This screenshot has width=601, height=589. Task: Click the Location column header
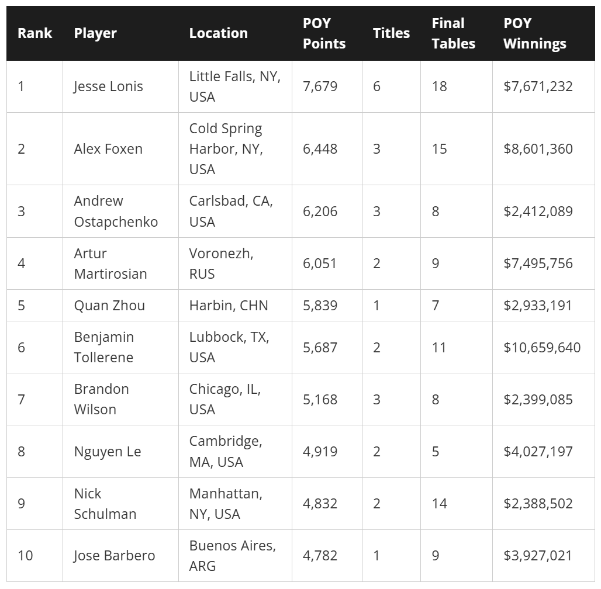[x=219, y=33]
